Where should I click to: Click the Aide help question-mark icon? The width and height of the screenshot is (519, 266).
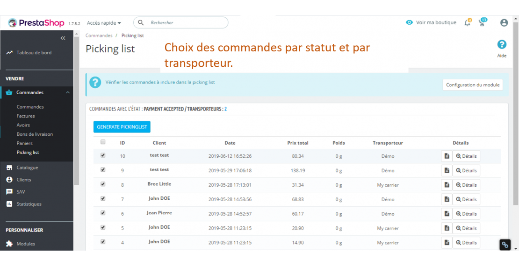click(x=502, y=44)
